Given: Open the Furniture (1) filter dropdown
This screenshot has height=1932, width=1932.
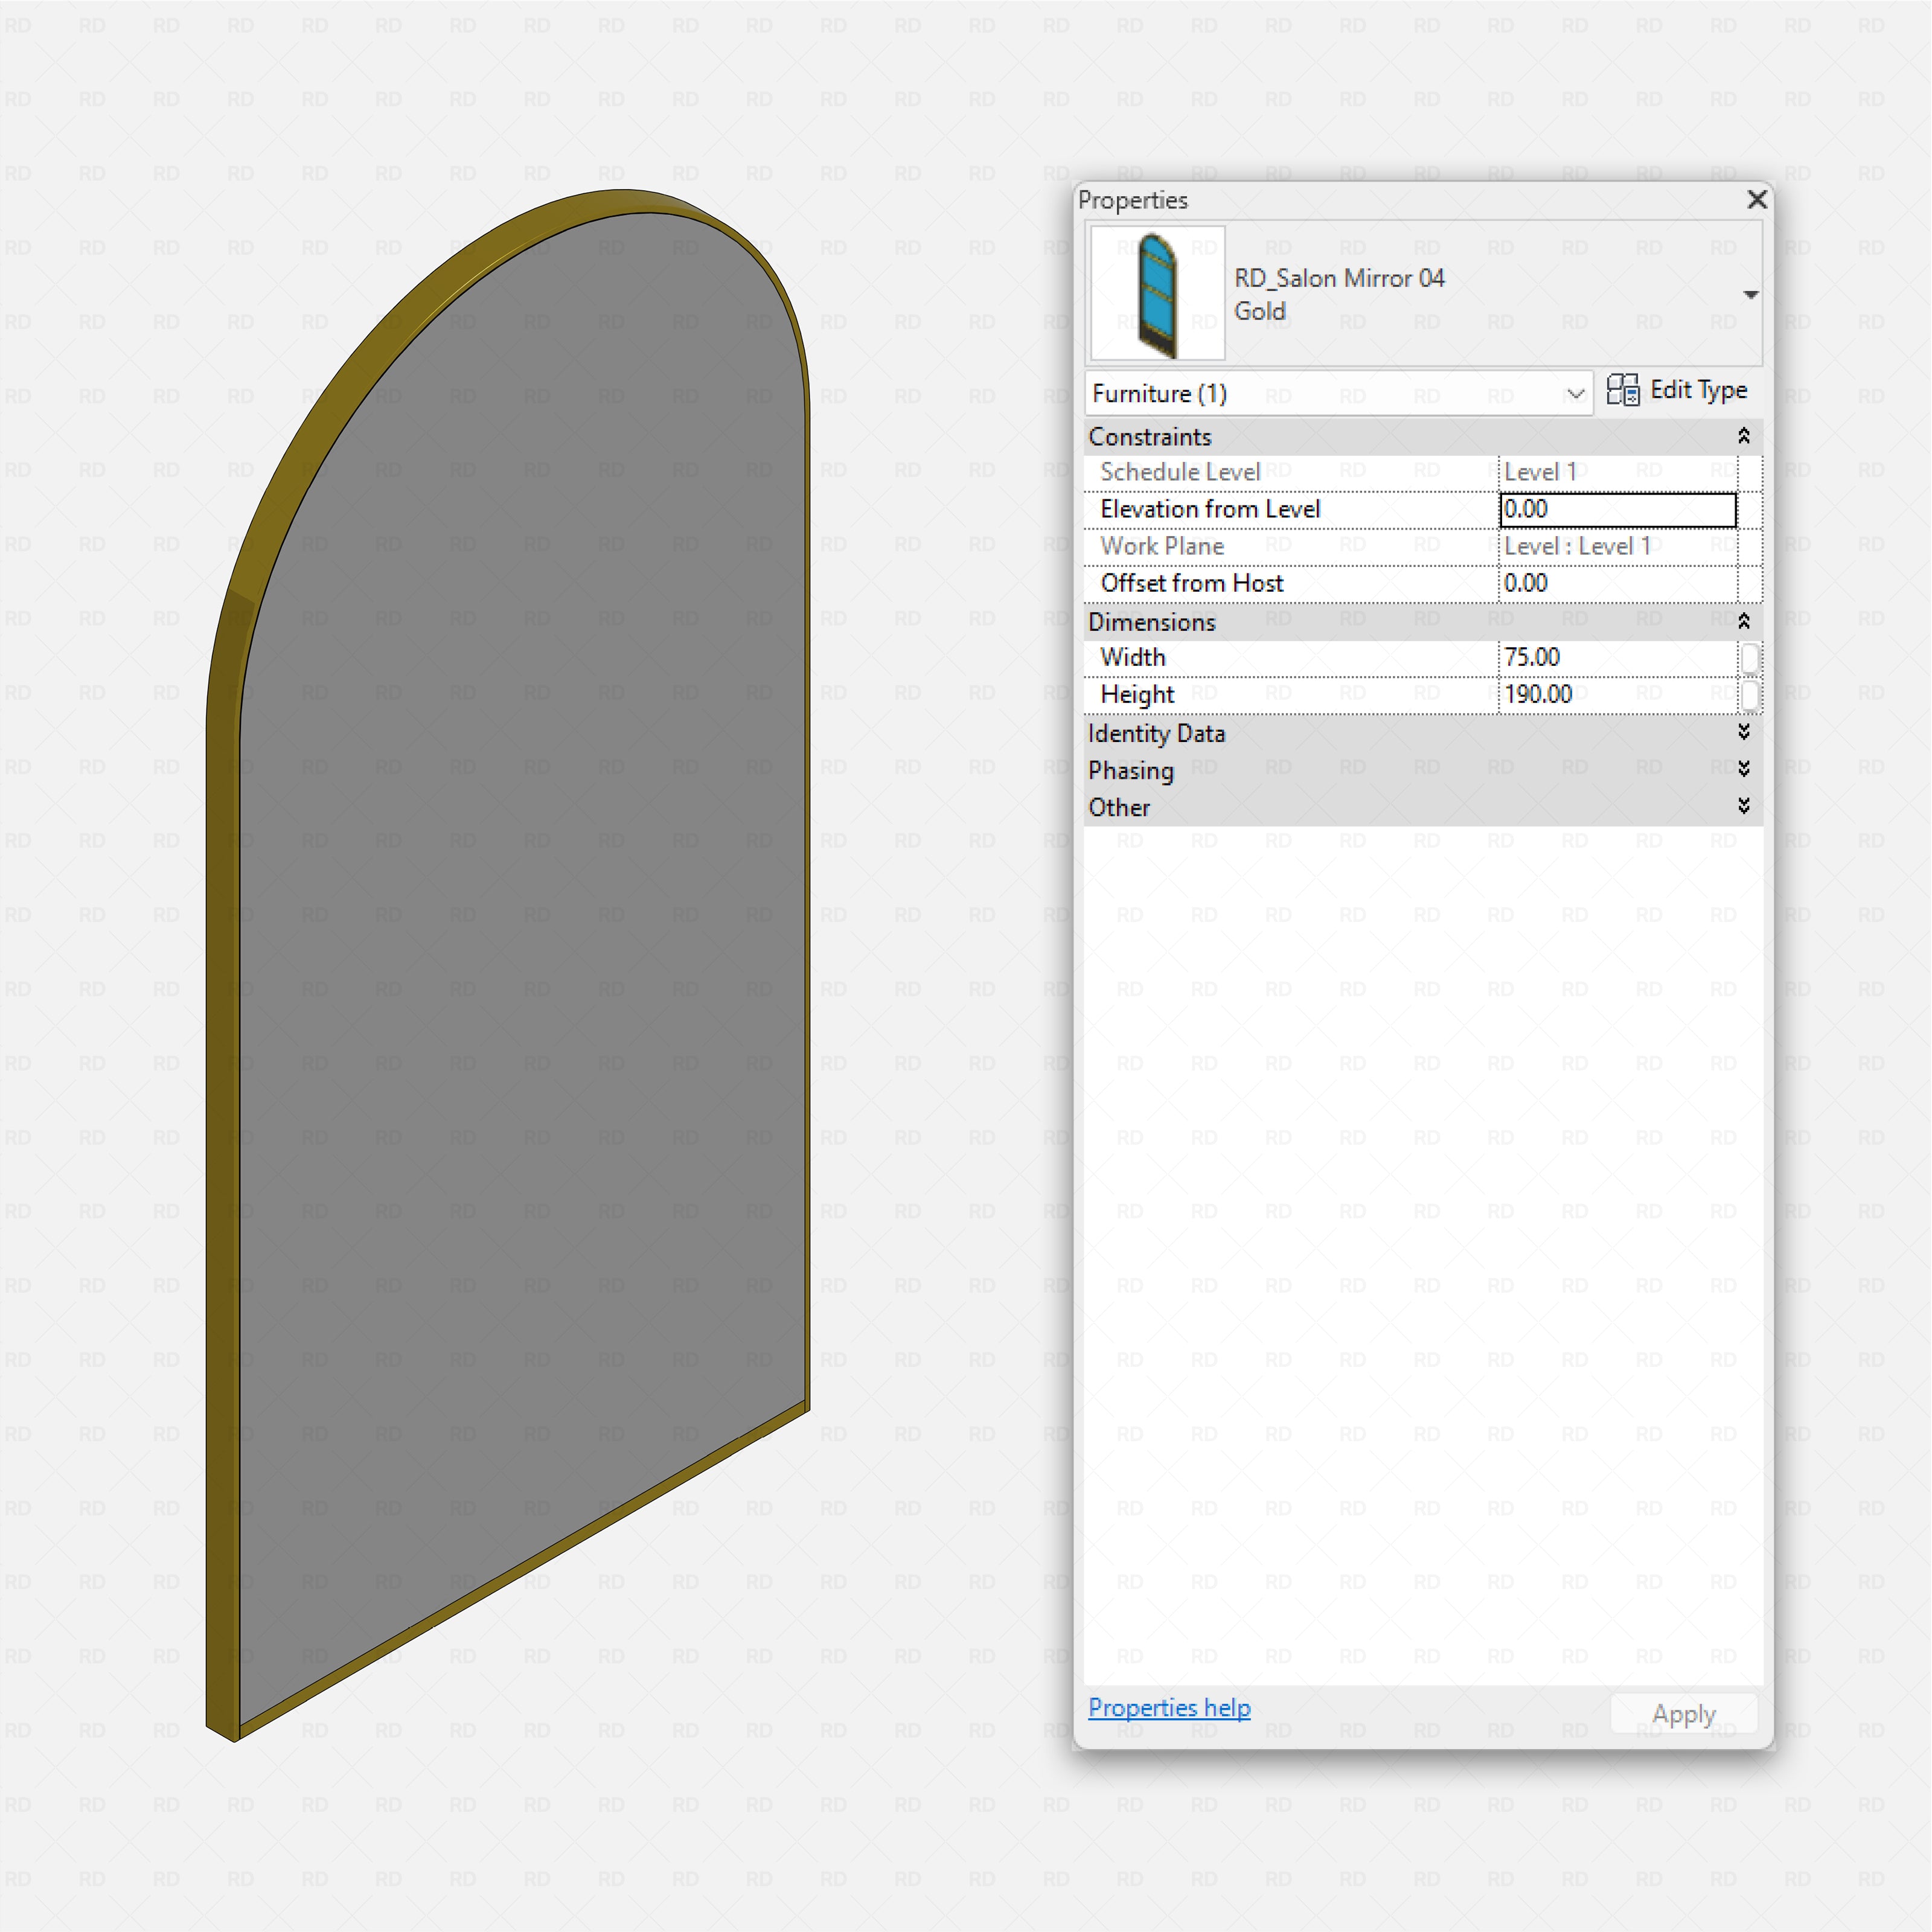Looking at the screenshot, I should point(1575,393).
